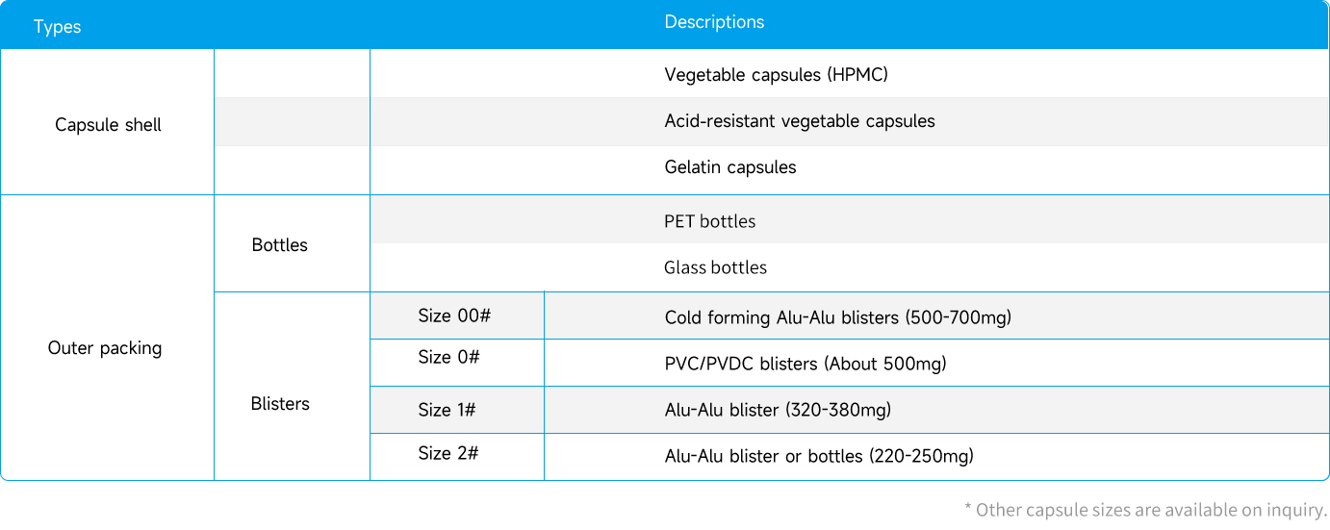Click the other capsule sizes footnote

(1145, 510)
